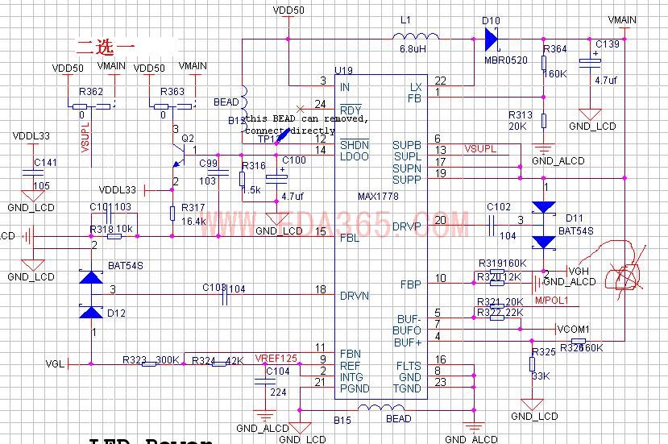Select the D12 lower blue diode
The height and width of the screenshot is (444, 668).
91,313
